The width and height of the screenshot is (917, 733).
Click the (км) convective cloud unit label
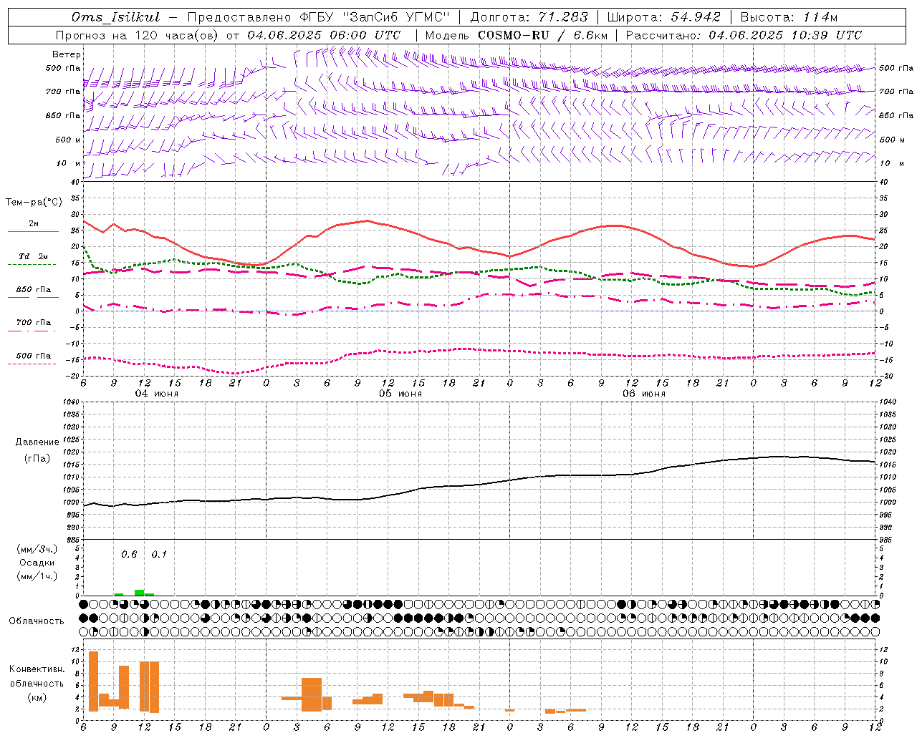37,697
